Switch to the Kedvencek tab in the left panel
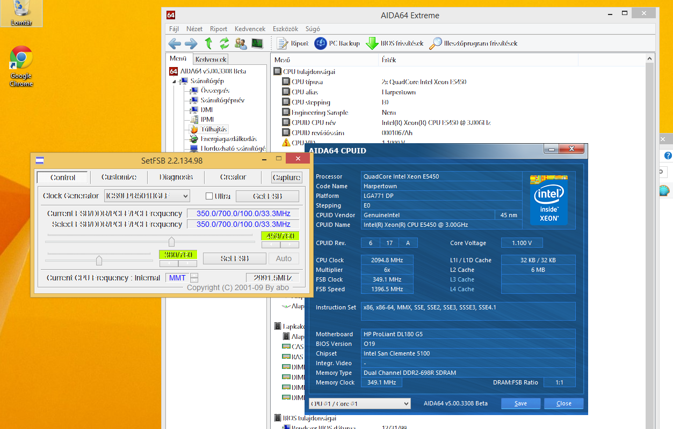The image size is (673, 429). tap(211, 60)
